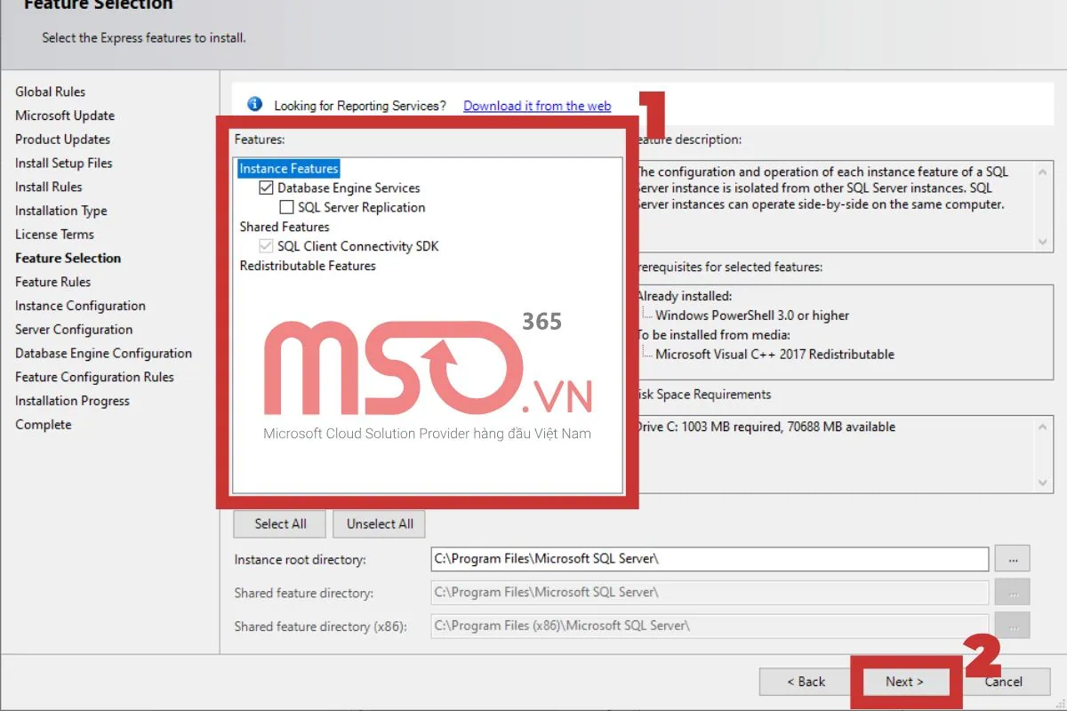Go to Database Engine Configuration step

[x=103, y=353]
